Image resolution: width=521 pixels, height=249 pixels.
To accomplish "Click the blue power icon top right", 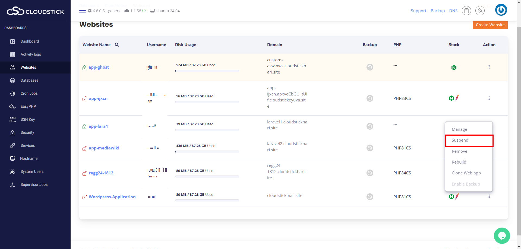I will [501, 10].
